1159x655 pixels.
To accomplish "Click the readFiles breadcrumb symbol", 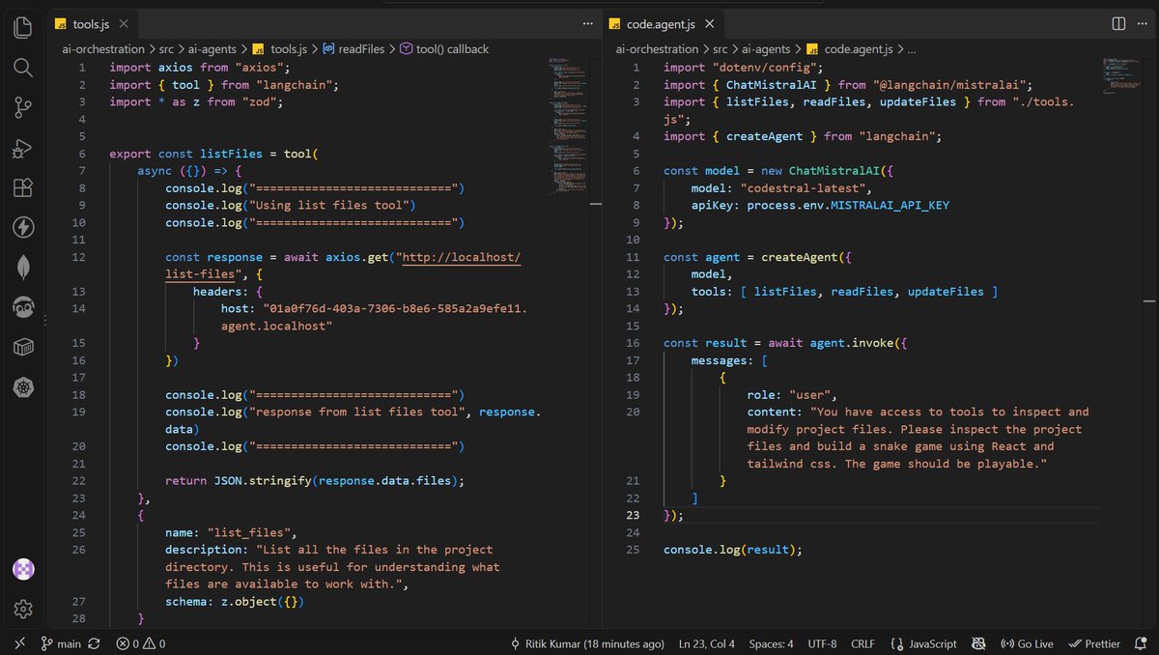I will 353,48.
